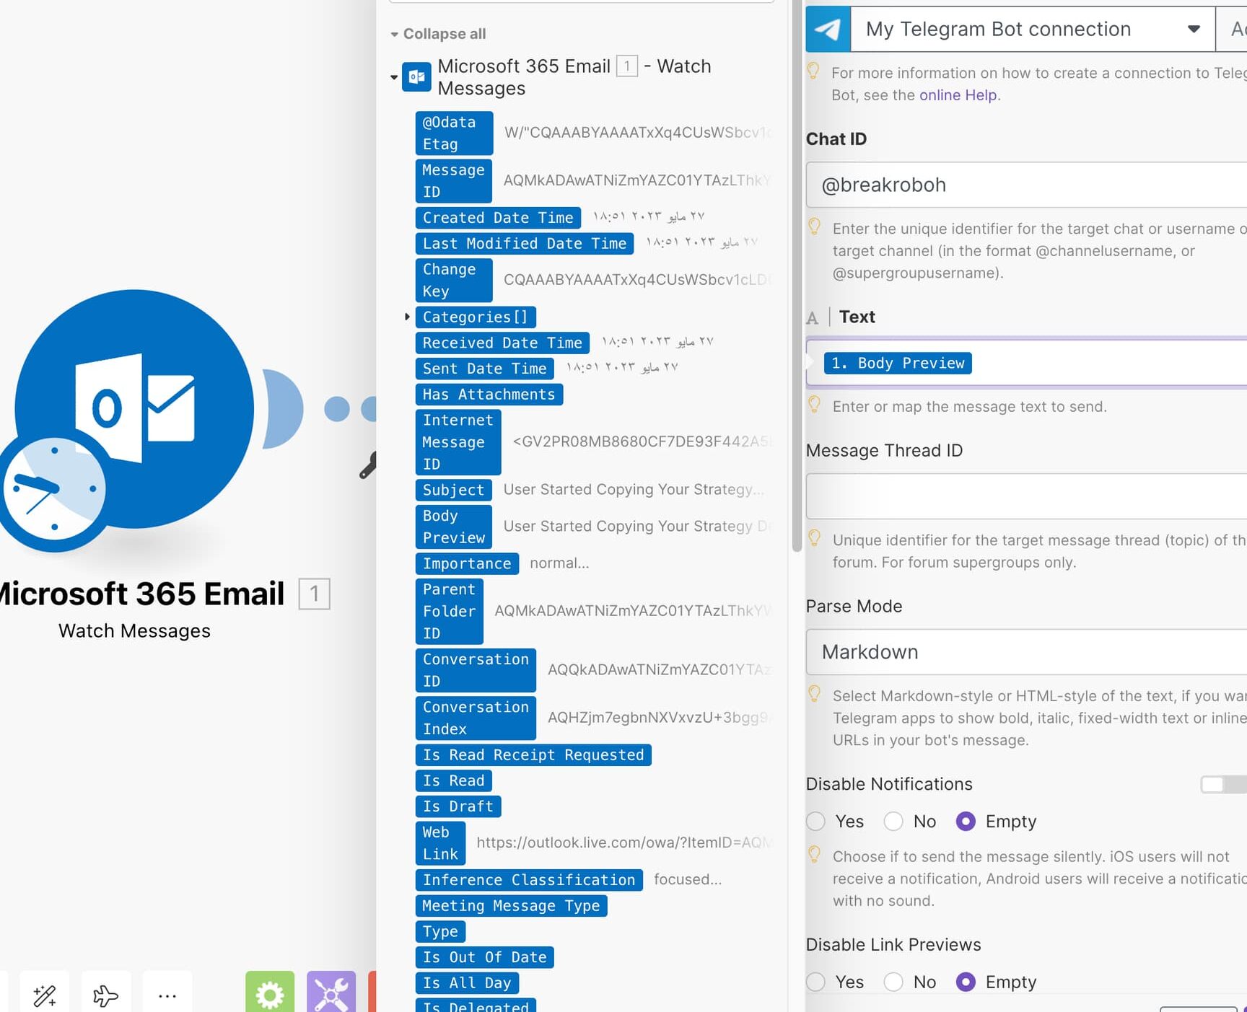Insert the Is Read Receipt Requested variable

533,754
